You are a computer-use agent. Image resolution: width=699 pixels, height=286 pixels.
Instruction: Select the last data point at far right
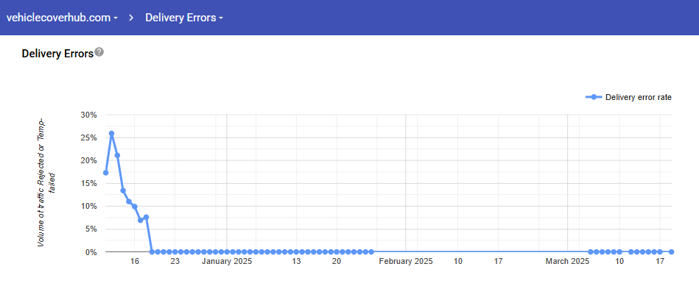[x=671, y=251]
